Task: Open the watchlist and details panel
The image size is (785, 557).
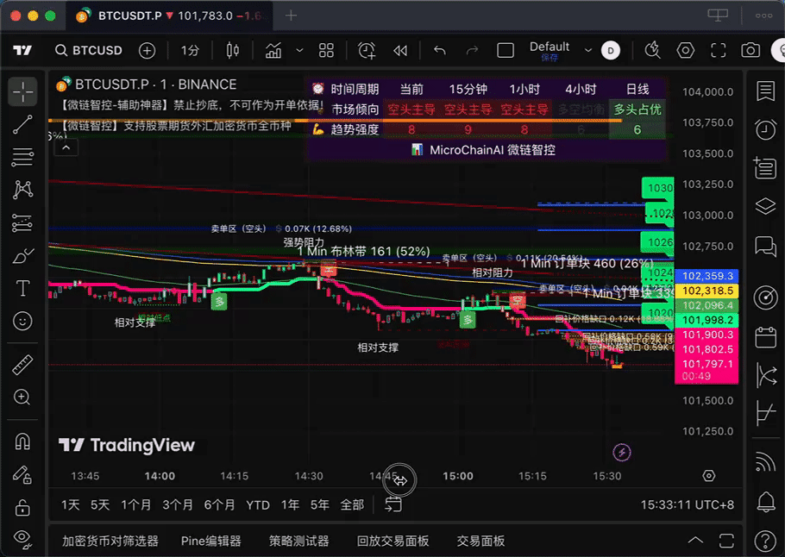Action: (x=765, y=91)
